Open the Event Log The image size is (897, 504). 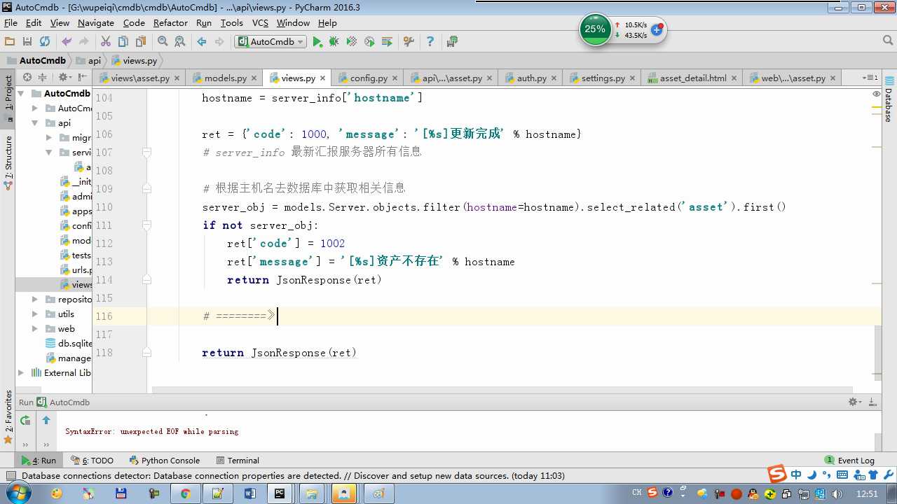(x=849, y=460)
